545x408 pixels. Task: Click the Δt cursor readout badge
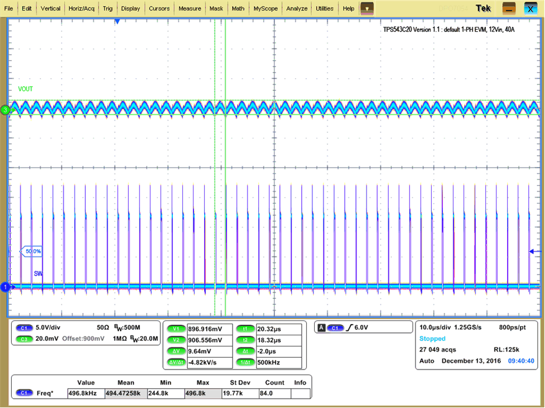click(246, 350)
